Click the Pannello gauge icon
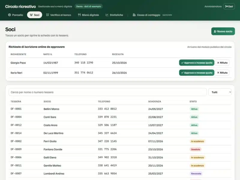240x180 pixels. (x=10, y=15)
